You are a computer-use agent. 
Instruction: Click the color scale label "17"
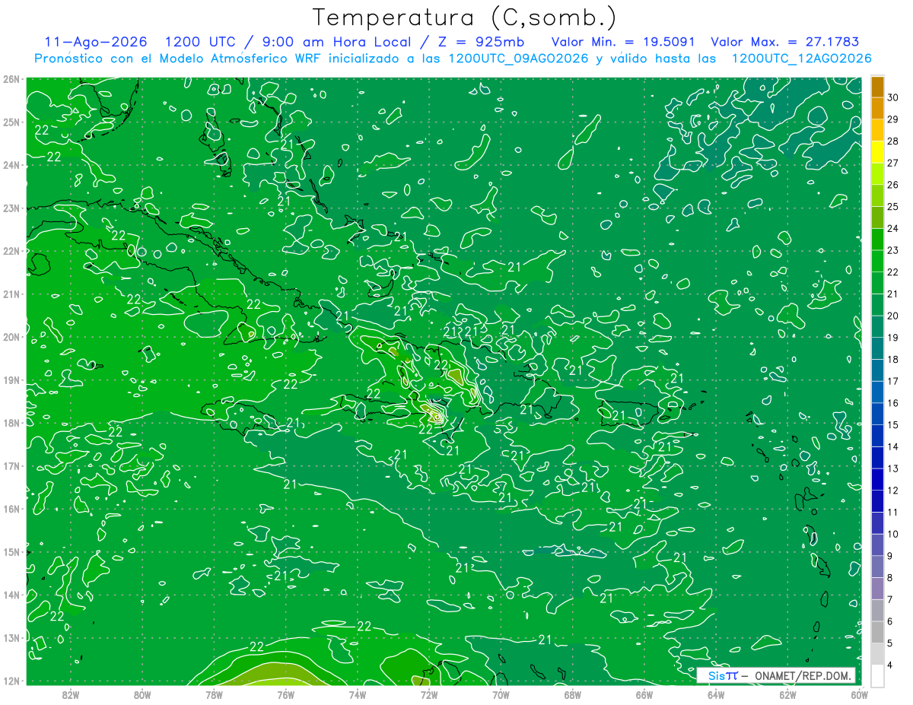click(892, 381)
